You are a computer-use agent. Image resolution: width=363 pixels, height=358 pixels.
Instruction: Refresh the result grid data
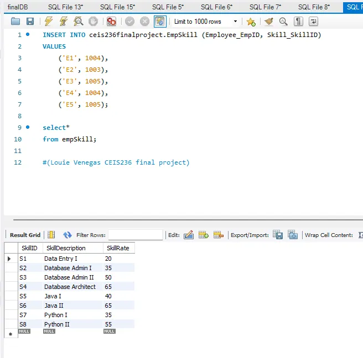[68, 235]
